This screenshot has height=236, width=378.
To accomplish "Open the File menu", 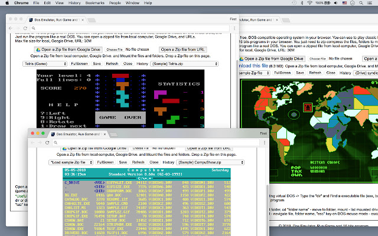I will tap(36, 3).
